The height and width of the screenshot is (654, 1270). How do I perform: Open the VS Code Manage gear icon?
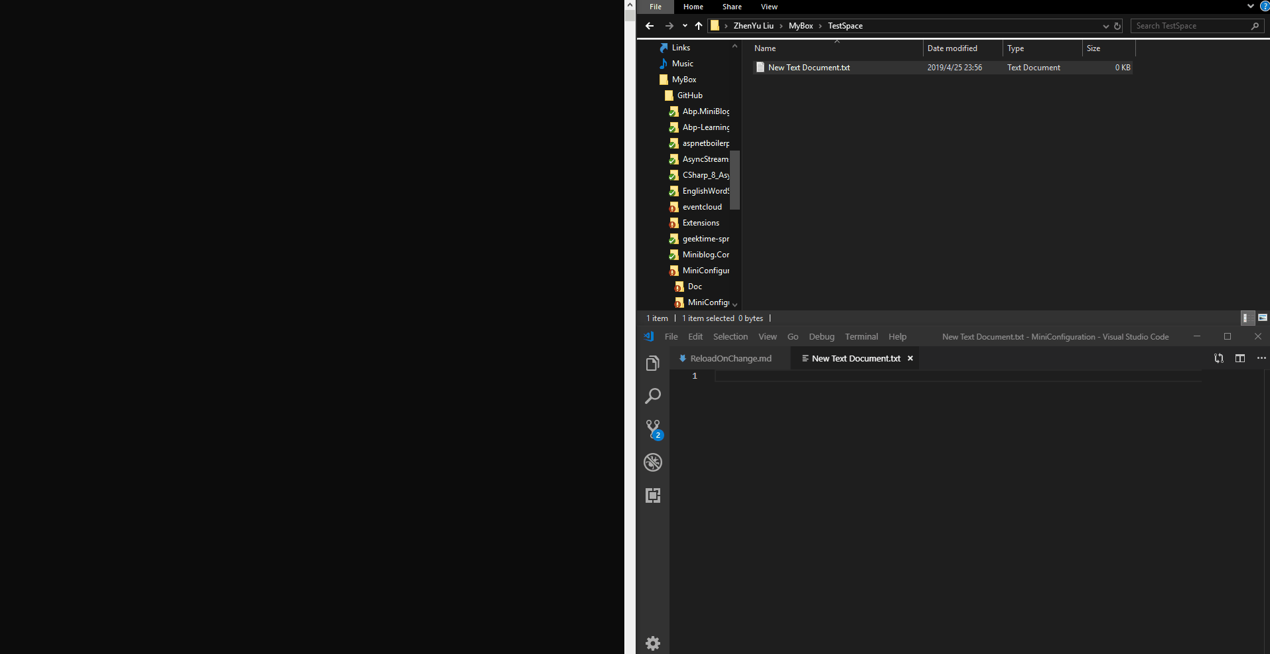(x=653, y=643)
